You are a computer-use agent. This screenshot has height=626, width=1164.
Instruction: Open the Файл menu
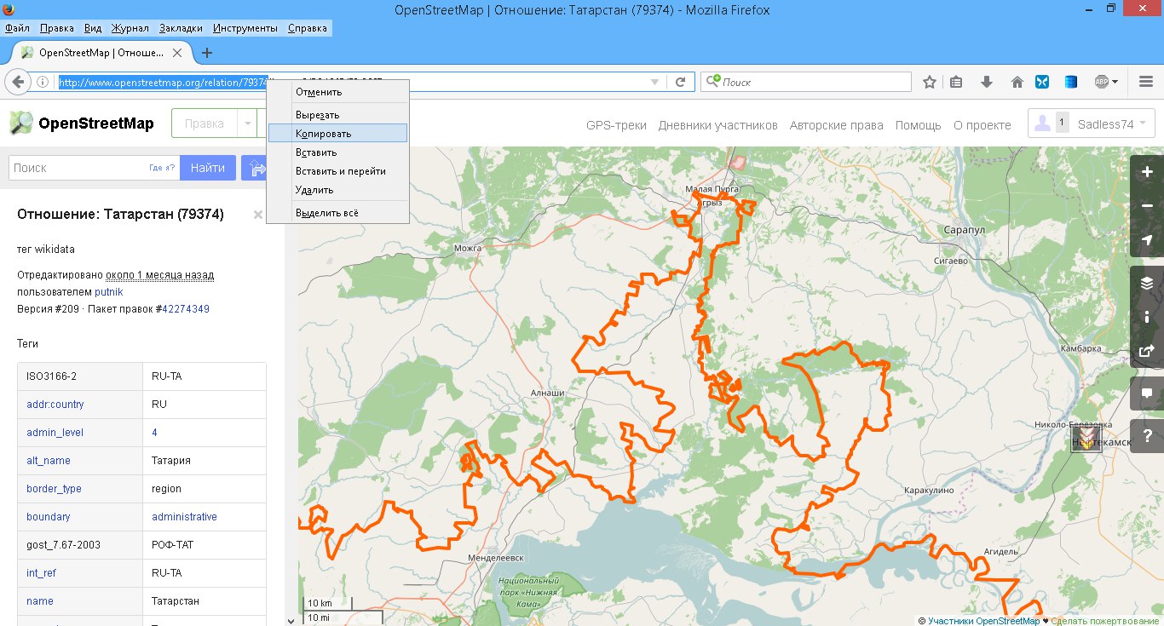click(17, 28)
